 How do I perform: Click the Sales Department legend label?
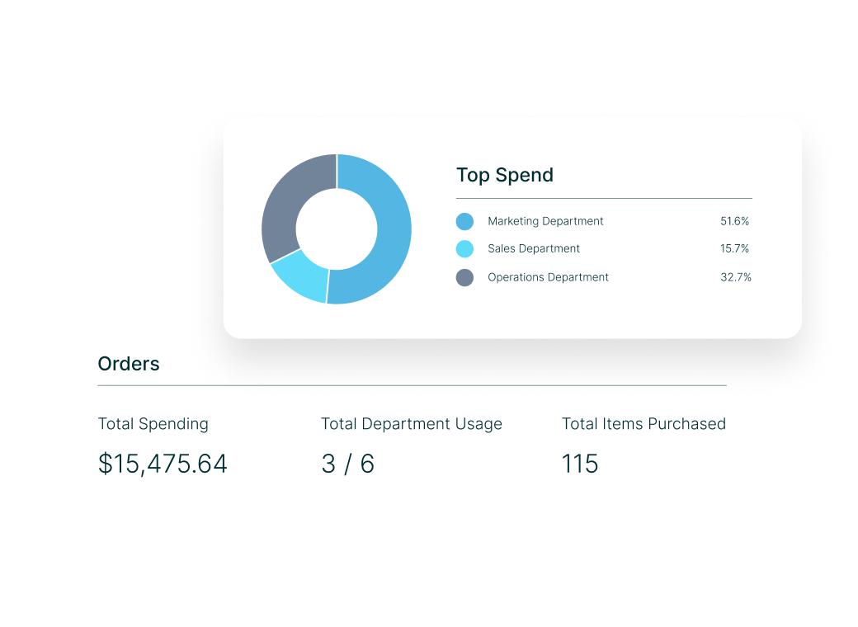(534, 248)
